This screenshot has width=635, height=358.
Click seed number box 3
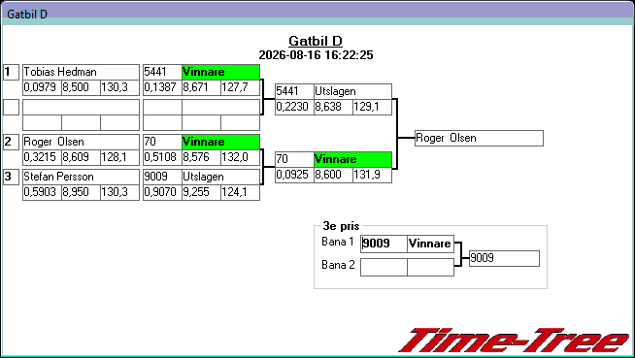pos(11,178)
